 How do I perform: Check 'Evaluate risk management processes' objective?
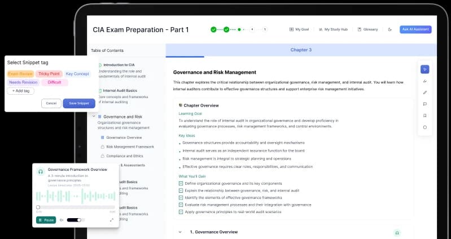coord(181,205)
